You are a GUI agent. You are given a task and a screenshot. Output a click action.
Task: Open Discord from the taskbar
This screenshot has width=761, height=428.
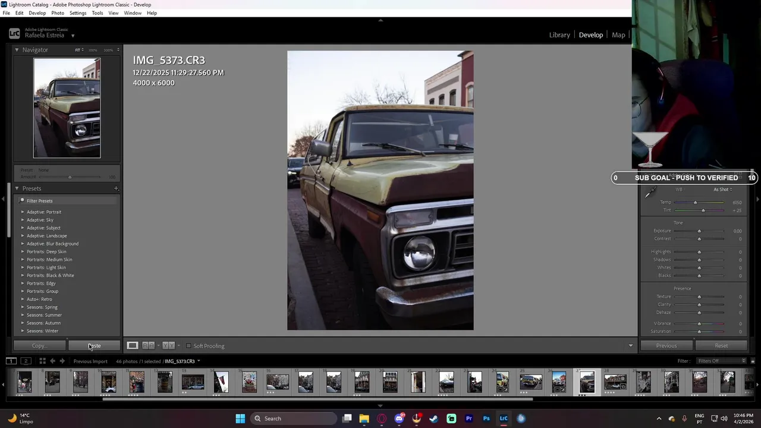[x=399, y=418]
